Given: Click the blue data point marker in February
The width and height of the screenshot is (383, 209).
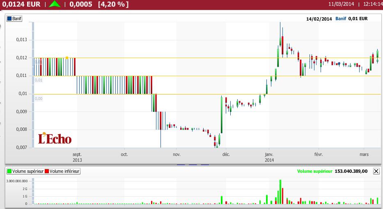Looking at the screenshot, I should (339, 64).
